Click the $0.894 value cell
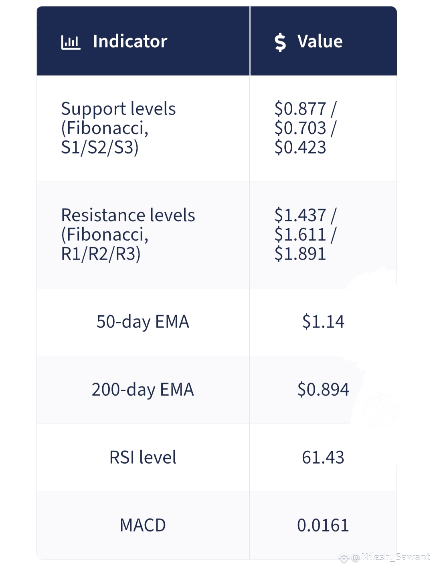Screen dimensions: 433x568 point(323,390)
